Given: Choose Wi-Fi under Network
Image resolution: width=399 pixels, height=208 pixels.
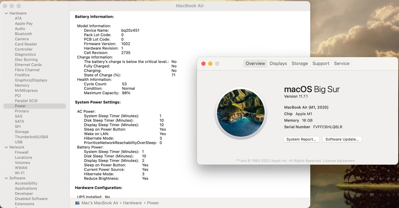Looking at the screenshot, I should [x=20, y=173].
